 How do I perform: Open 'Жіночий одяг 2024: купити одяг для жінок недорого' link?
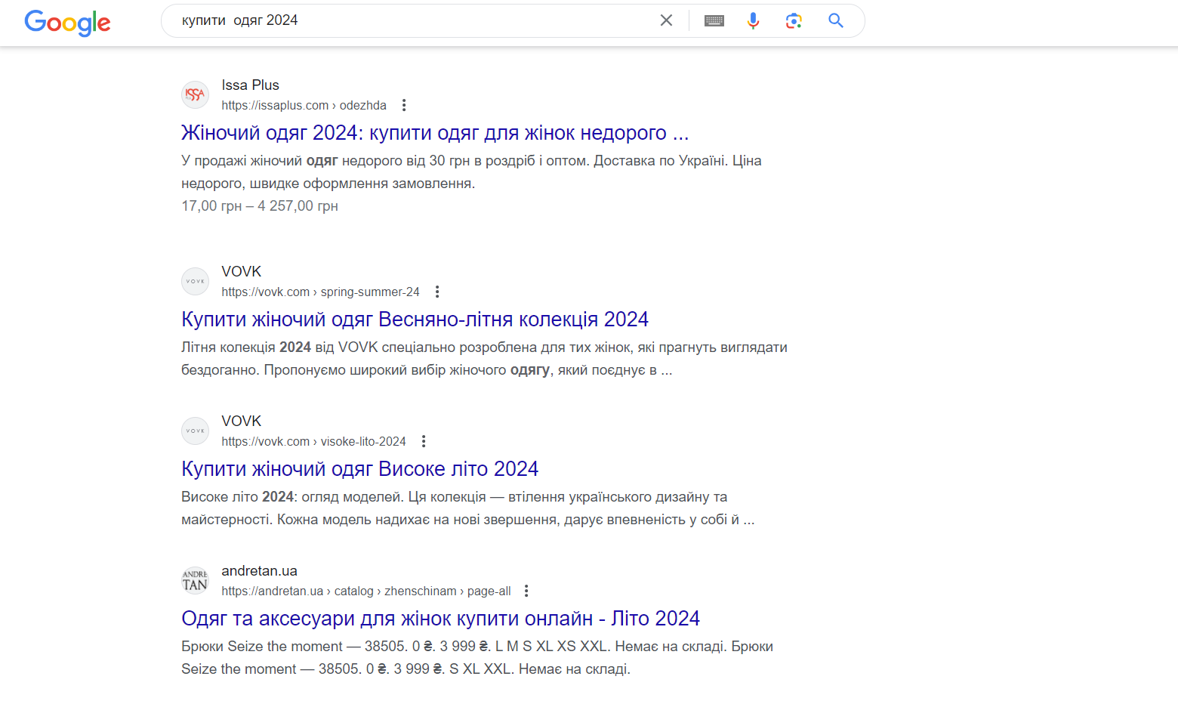(435, 133)
